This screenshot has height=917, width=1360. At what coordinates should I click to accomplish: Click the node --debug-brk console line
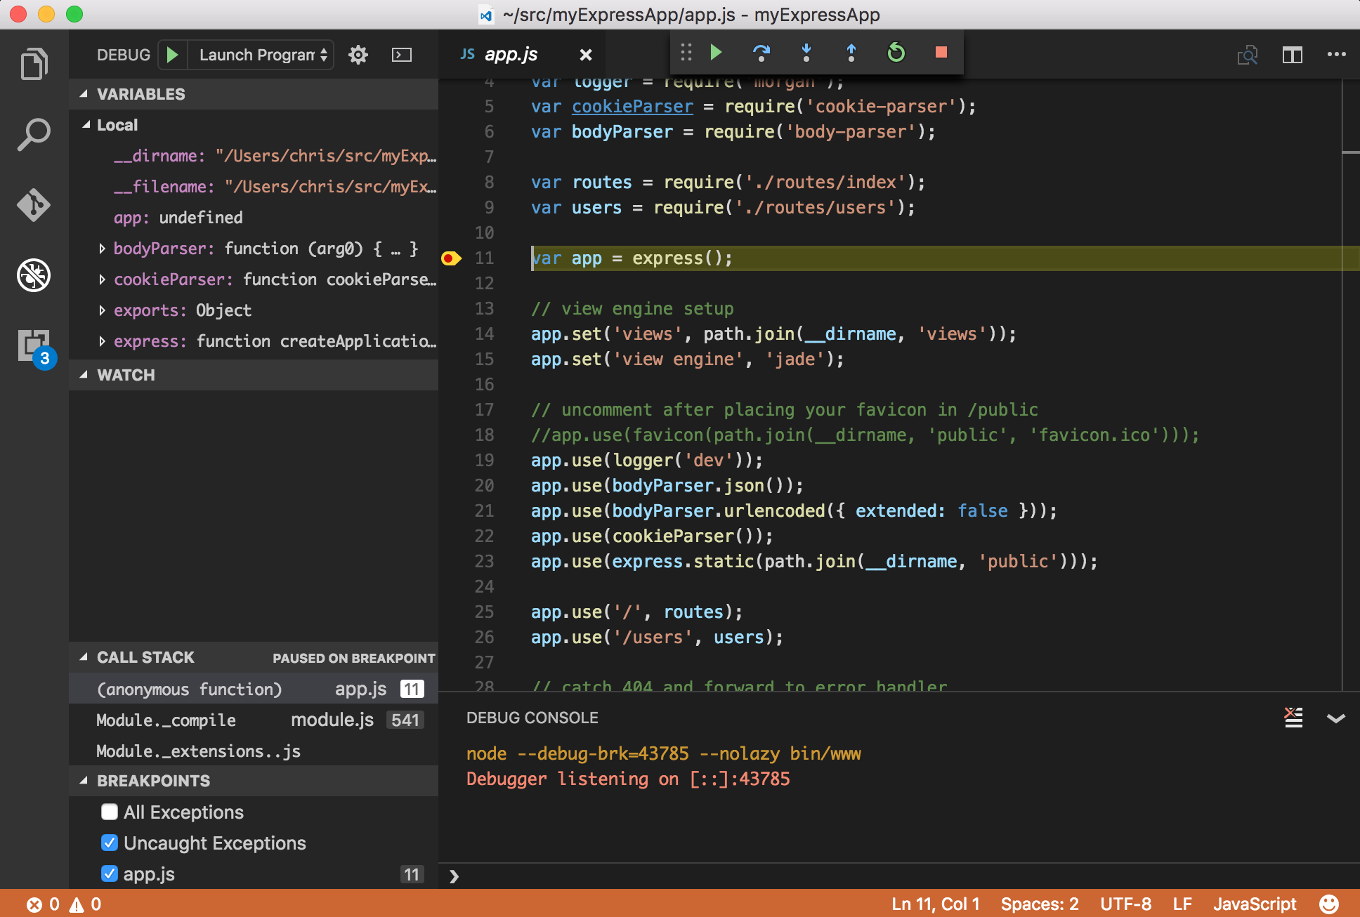pyautogui.click(x=664, y=754)
